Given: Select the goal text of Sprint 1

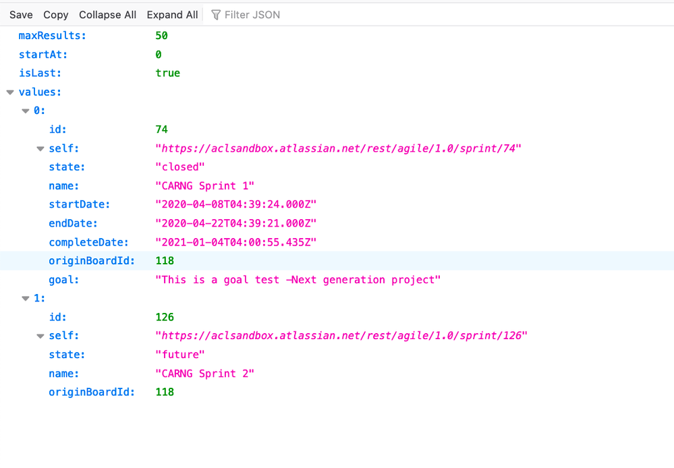Looking at the screenshot, I should pos(298,279).
